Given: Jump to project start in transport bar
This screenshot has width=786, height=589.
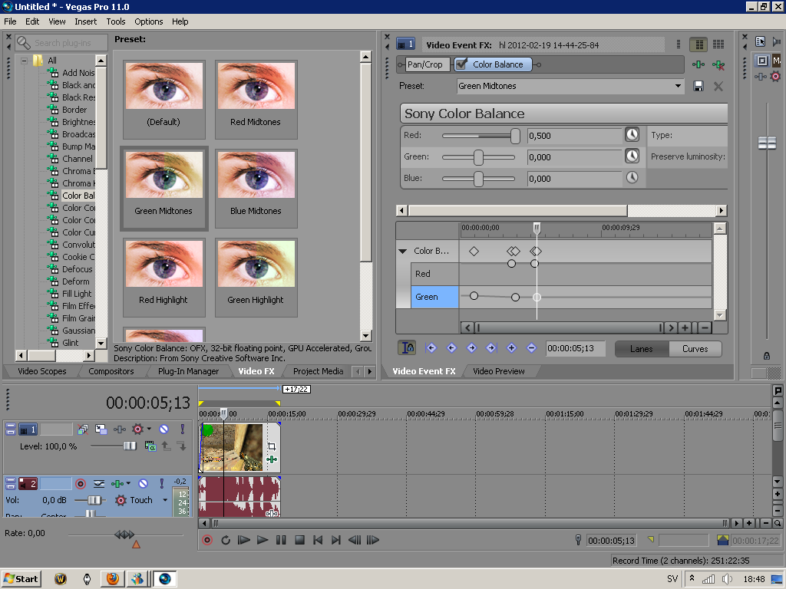Looking at the screenshot, I should coord(318,540).
